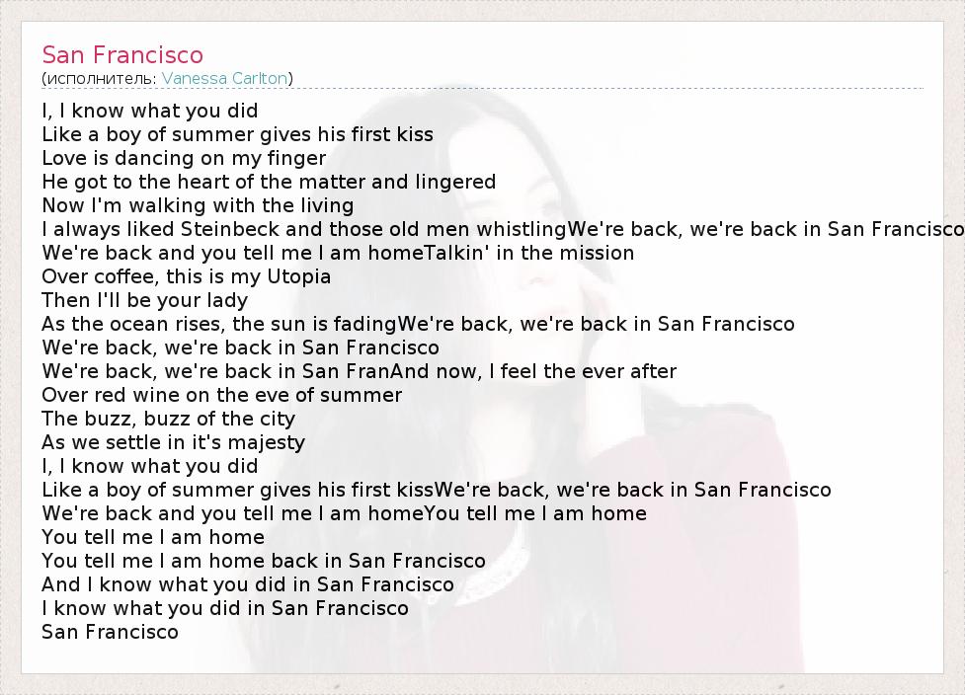Click 'And I know what you did in San Francisco'
The image size is (965, 695).
tap(248, 584)
